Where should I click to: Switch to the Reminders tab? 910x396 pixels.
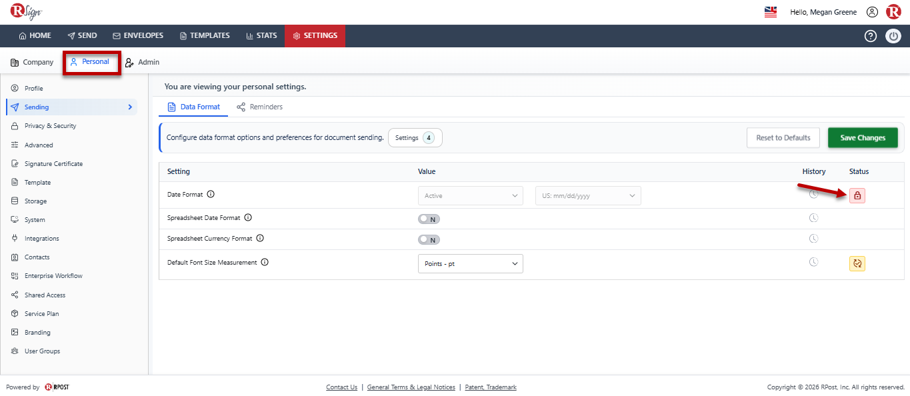[x=259, y=107]
